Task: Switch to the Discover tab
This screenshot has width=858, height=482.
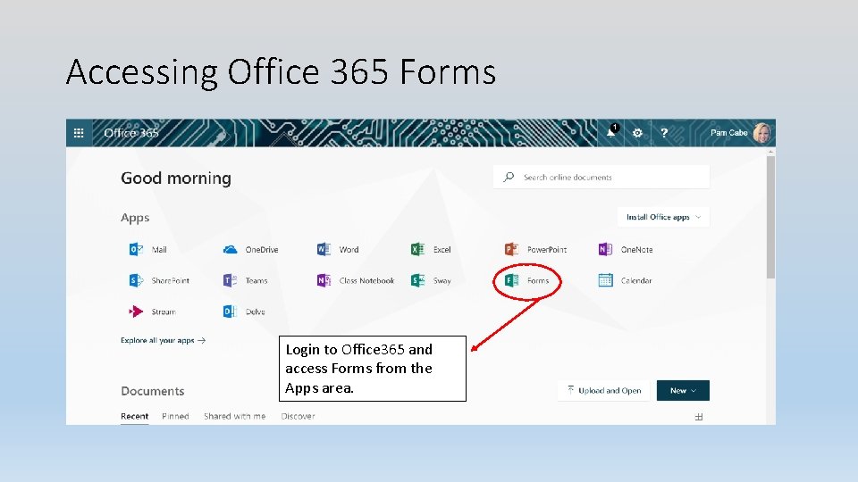Action: coord(298,417)
